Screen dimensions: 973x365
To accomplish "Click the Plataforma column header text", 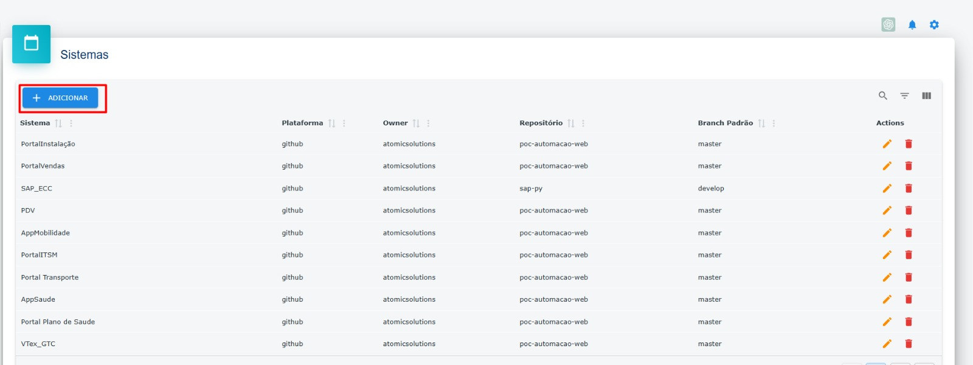I will coord(302,123).
